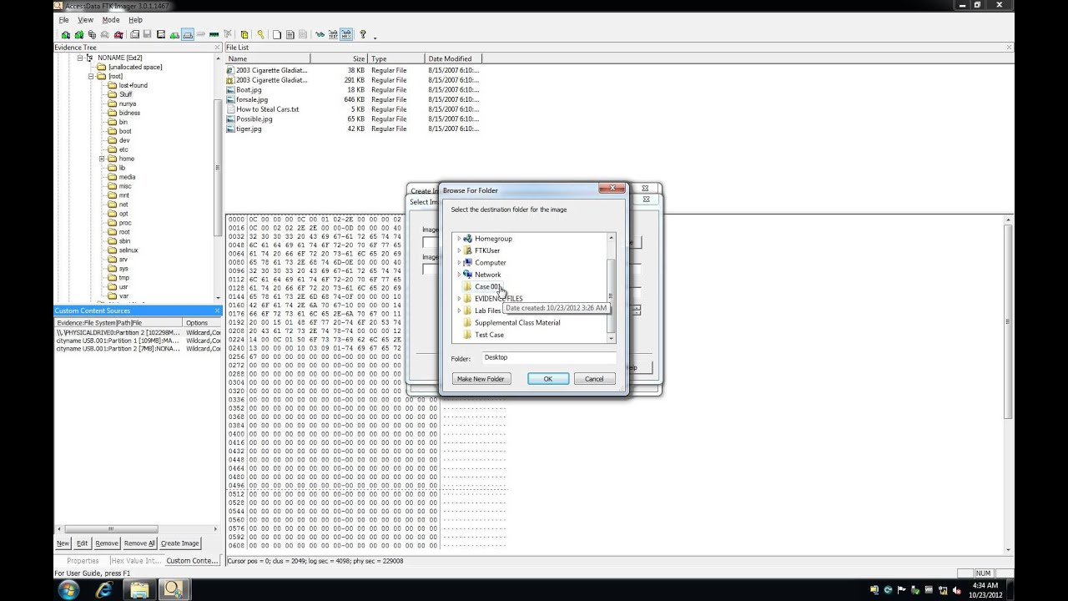Select the Test Case folder in dialog
Screen dimensions: 1068x601
pyautogui.click(x=489, y=335)
